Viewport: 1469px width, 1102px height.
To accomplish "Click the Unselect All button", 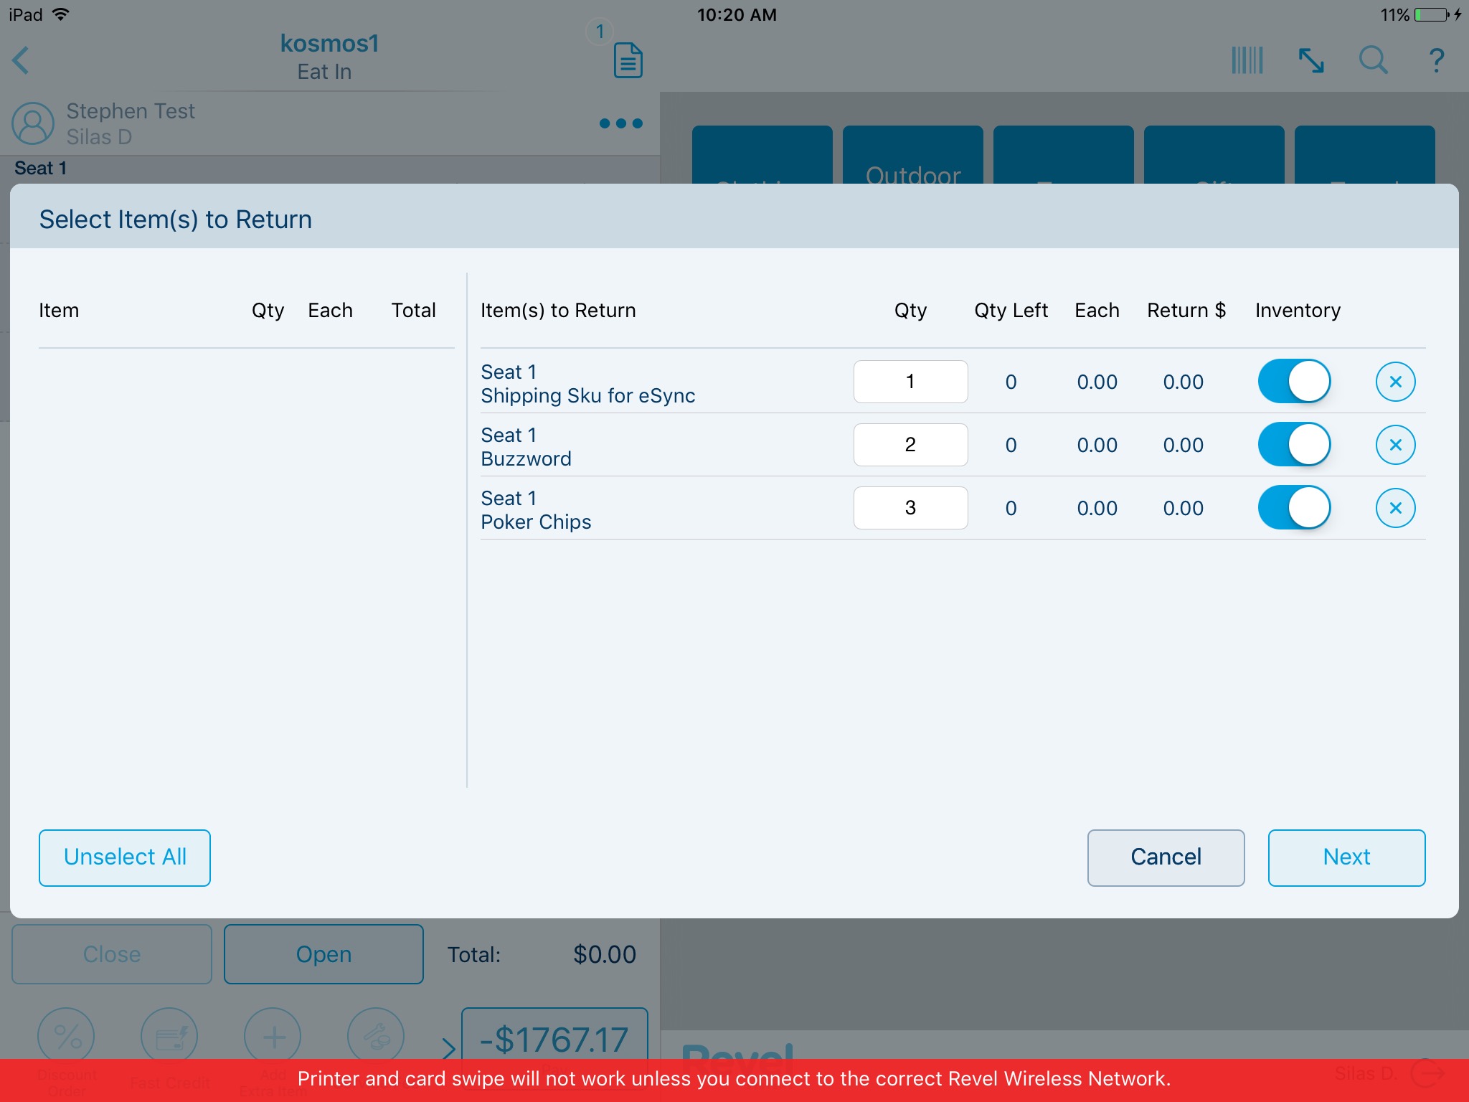I will point(125,857).
